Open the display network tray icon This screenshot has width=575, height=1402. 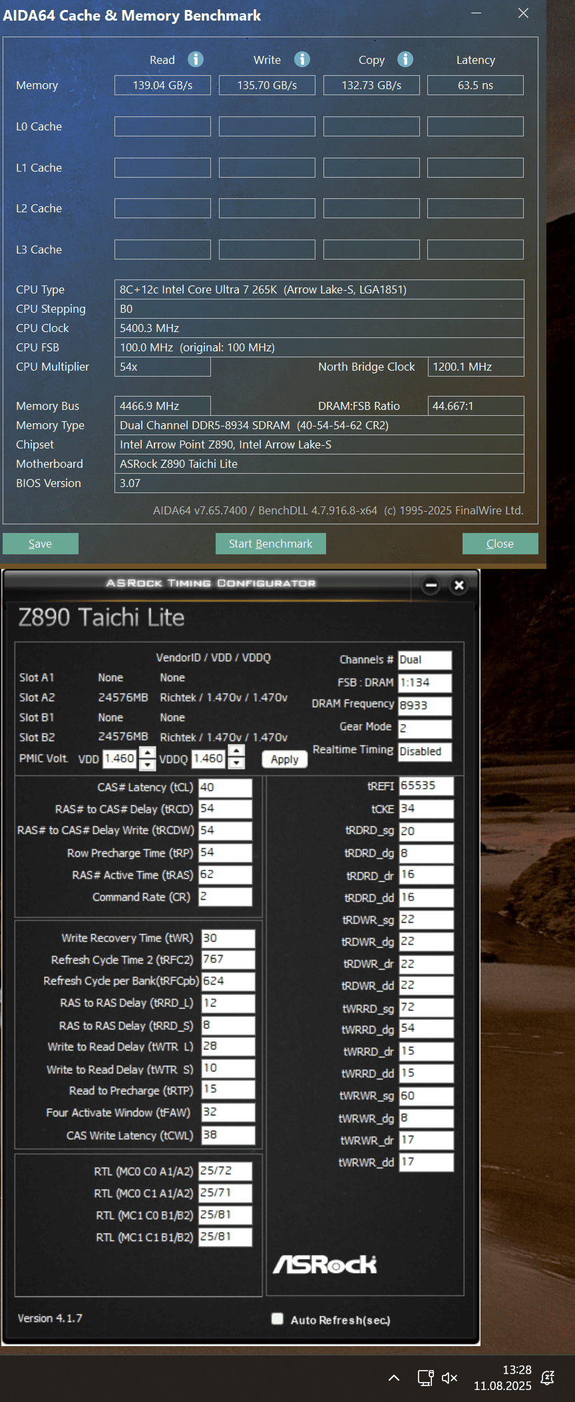425,1377
